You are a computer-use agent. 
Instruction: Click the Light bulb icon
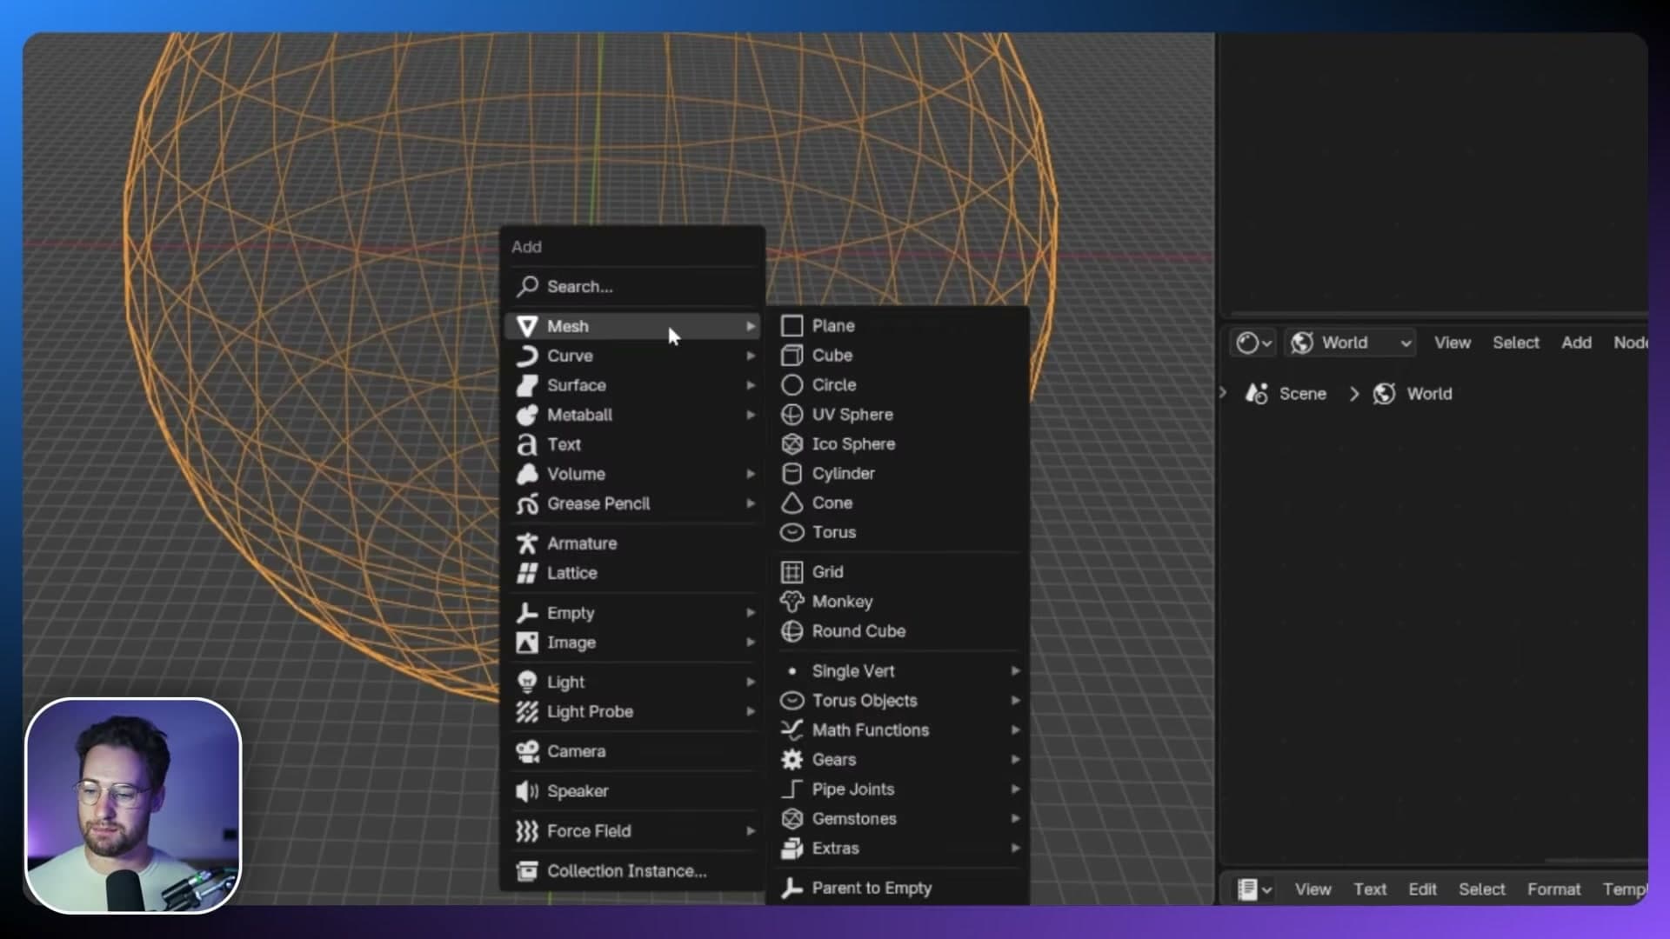tap(527, 682)
